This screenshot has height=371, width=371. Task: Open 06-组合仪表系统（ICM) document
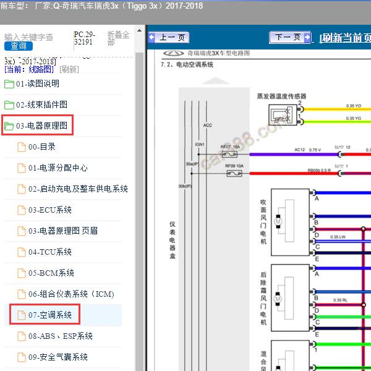coord(71,294)
